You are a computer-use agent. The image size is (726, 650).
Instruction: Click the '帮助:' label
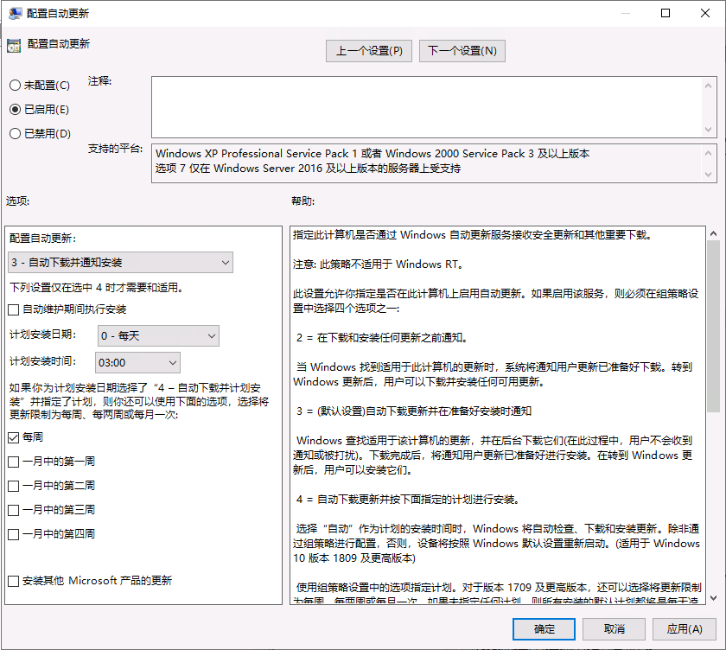click(302, 201)
